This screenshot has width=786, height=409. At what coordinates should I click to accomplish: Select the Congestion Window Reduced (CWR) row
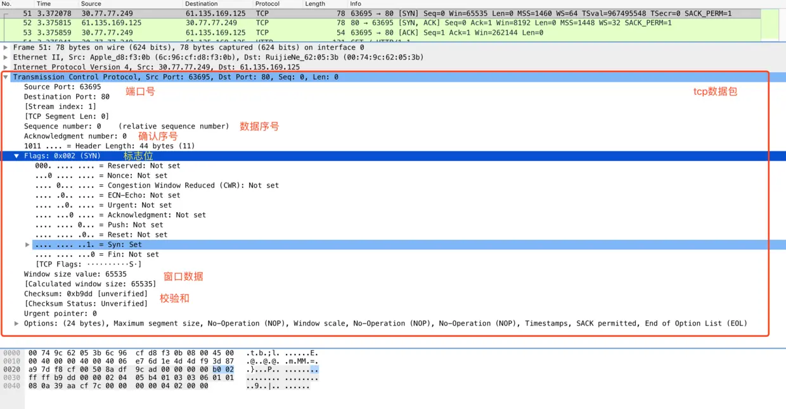(157, 186)
